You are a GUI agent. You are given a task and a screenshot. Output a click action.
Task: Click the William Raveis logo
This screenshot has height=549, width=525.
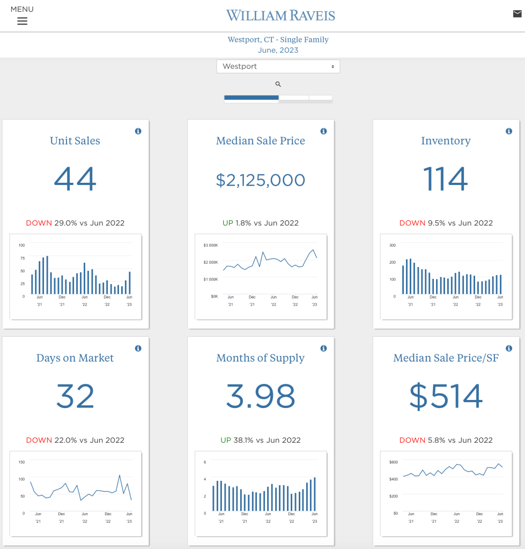coord(280,15)
